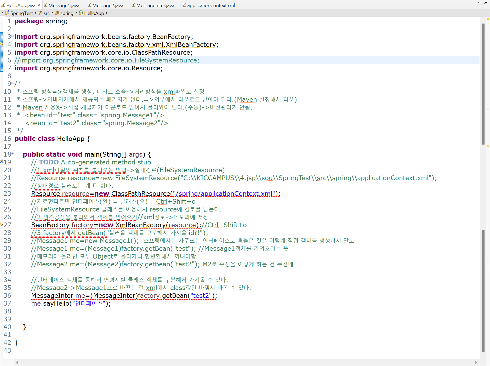Click "Maven" at the start of comment line 12
490x366 pixels.
32,107
